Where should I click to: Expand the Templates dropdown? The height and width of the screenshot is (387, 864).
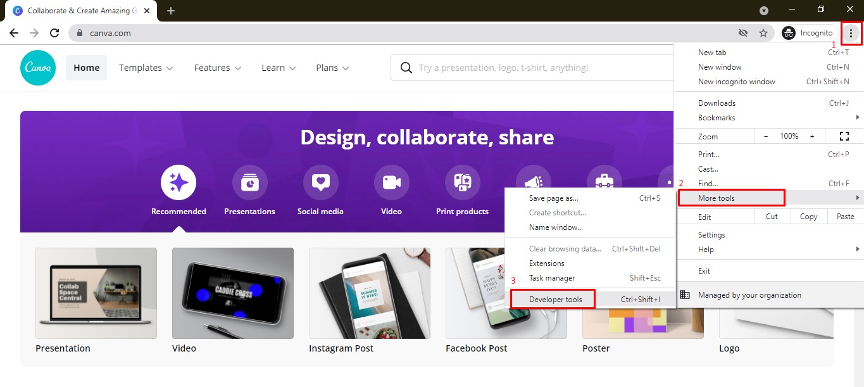pyautogui.click(x=145, y=67)
